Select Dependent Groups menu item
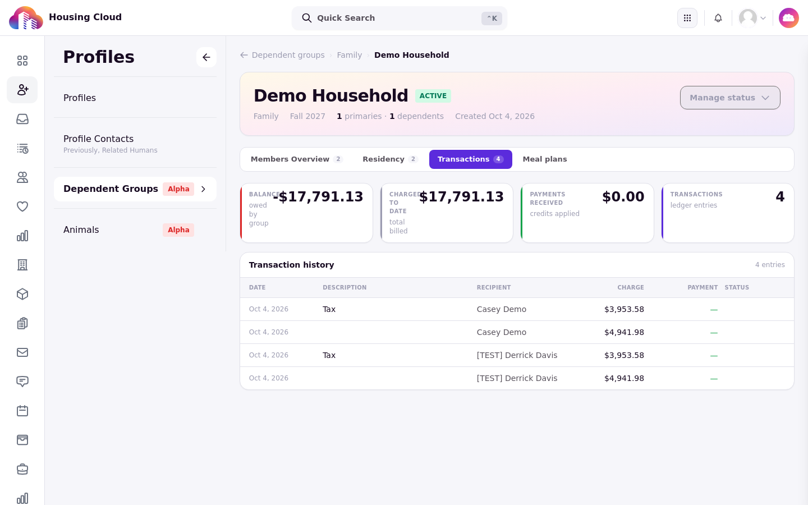Screen dimensions: 808x505 (135, 189)
